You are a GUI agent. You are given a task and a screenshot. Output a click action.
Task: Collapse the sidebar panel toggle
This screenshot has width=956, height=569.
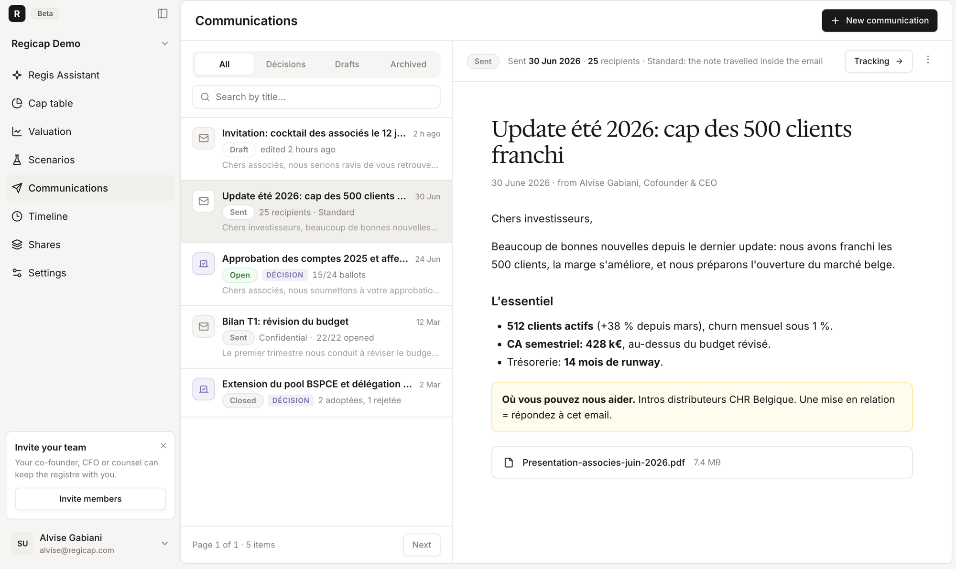pyautogui.click(x=163, y=13)
